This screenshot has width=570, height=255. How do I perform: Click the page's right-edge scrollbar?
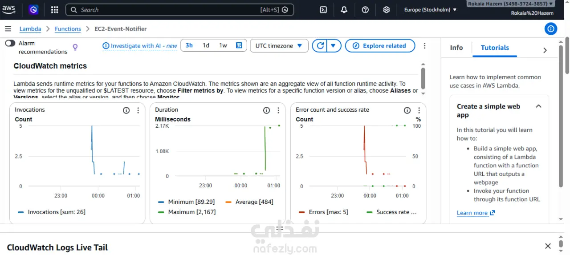(567, 56)
